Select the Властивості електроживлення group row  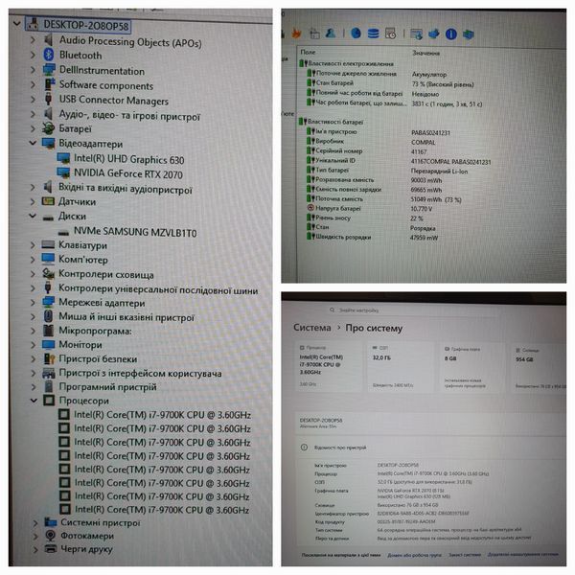click(x=347, y=63)
